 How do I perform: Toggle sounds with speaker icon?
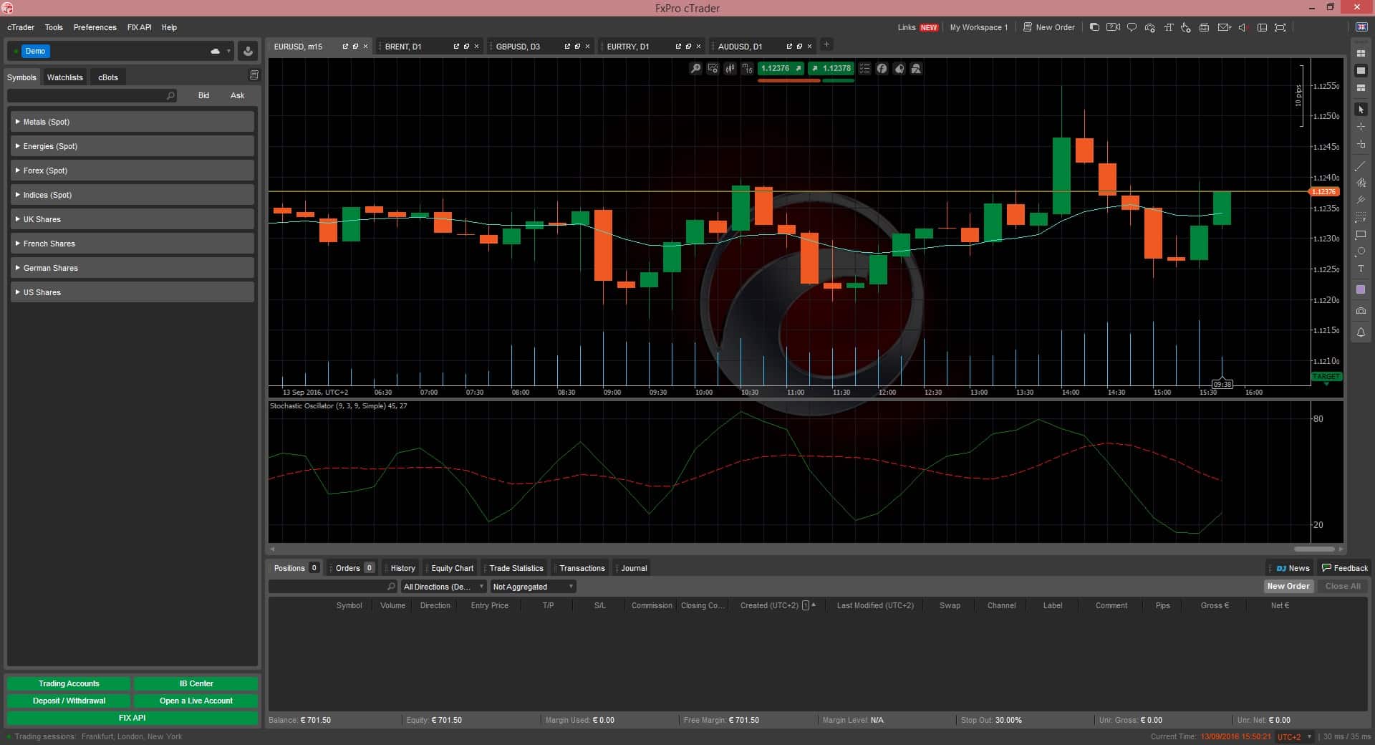point(1243,27)
